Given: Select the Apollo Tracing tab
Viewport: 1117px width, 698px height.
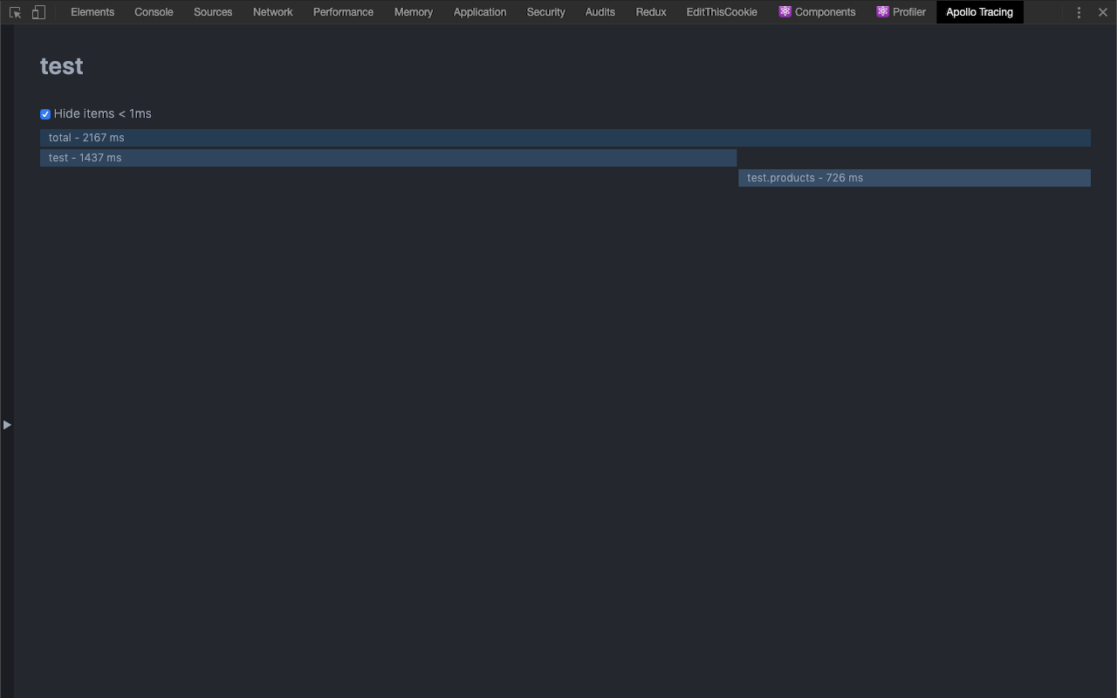Looking at the screenshot, I should point(980,12).
